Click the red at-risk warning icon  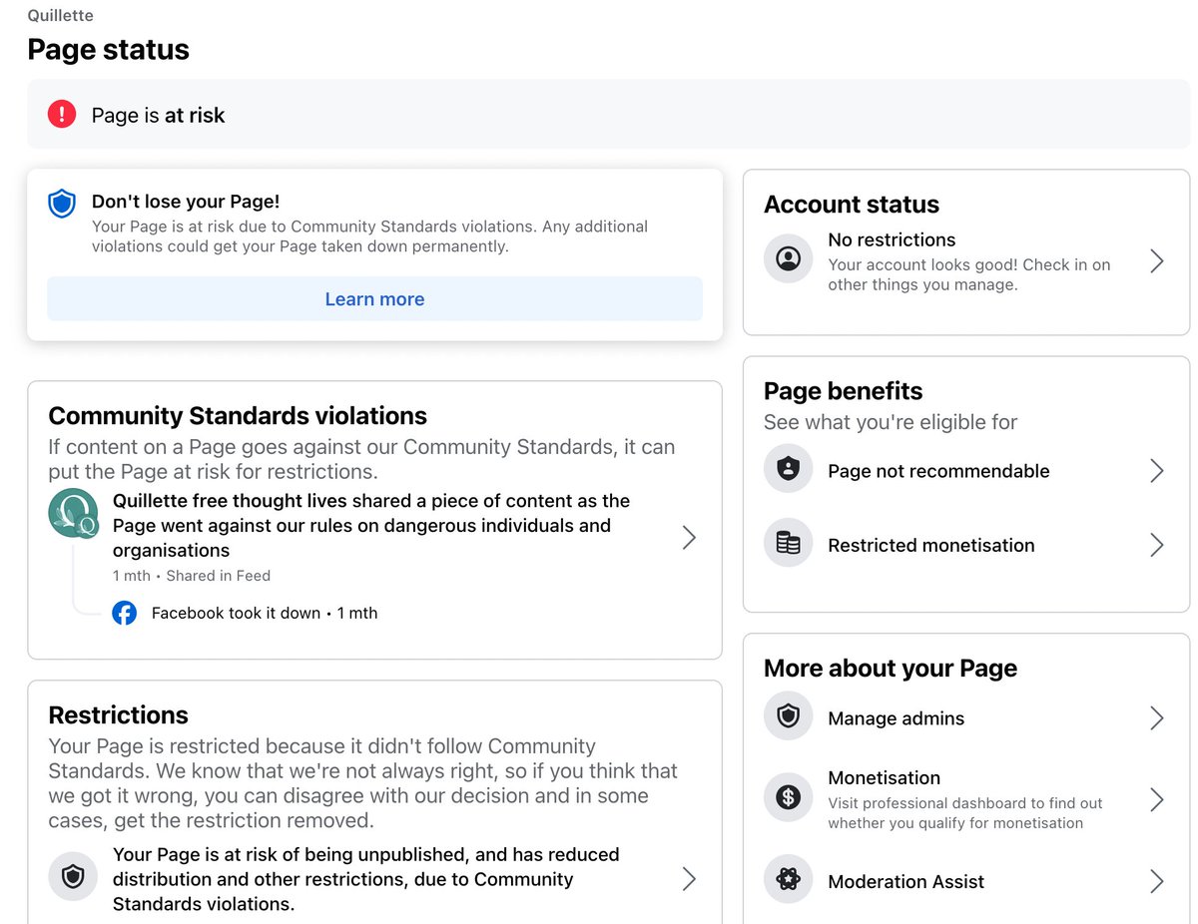(x=62, y=114)
